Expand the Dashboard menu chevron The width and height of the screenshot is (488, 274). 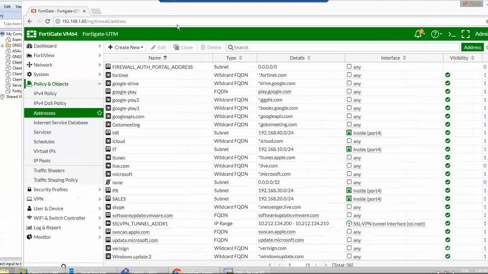pyautogui.click(x=100, y=46)
